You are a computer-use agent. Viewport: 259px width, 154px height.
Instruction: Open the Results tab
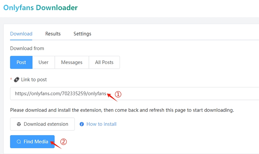coord(53,34)
